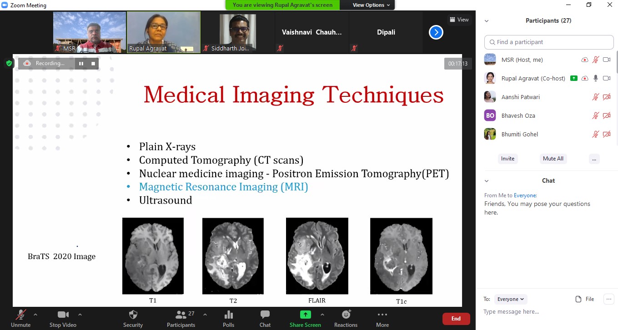
Task: Click the green encryption shield icon
Action: pos(9,63)
